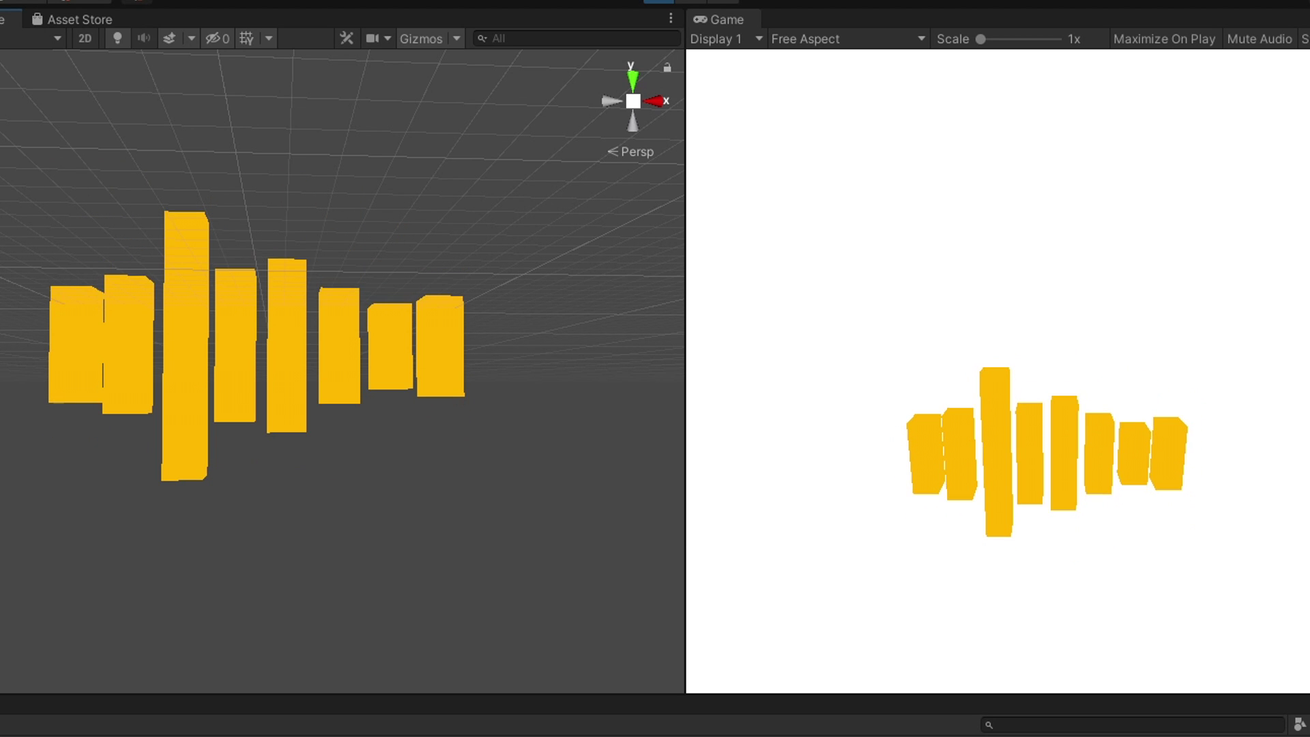Click the 2D view toggle button
Screen dimensions: 1310x737
coord(85,38)
